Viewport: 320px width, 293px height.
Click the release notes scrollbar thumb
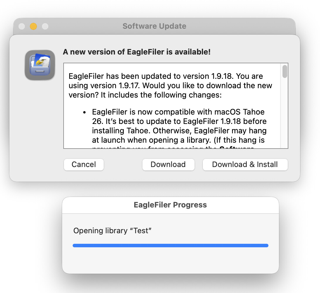pyautogui.click(x=285, y=71)
